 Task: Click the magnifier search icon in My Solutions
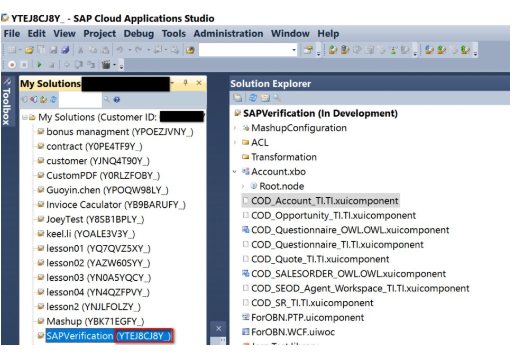tap(107, 99)
